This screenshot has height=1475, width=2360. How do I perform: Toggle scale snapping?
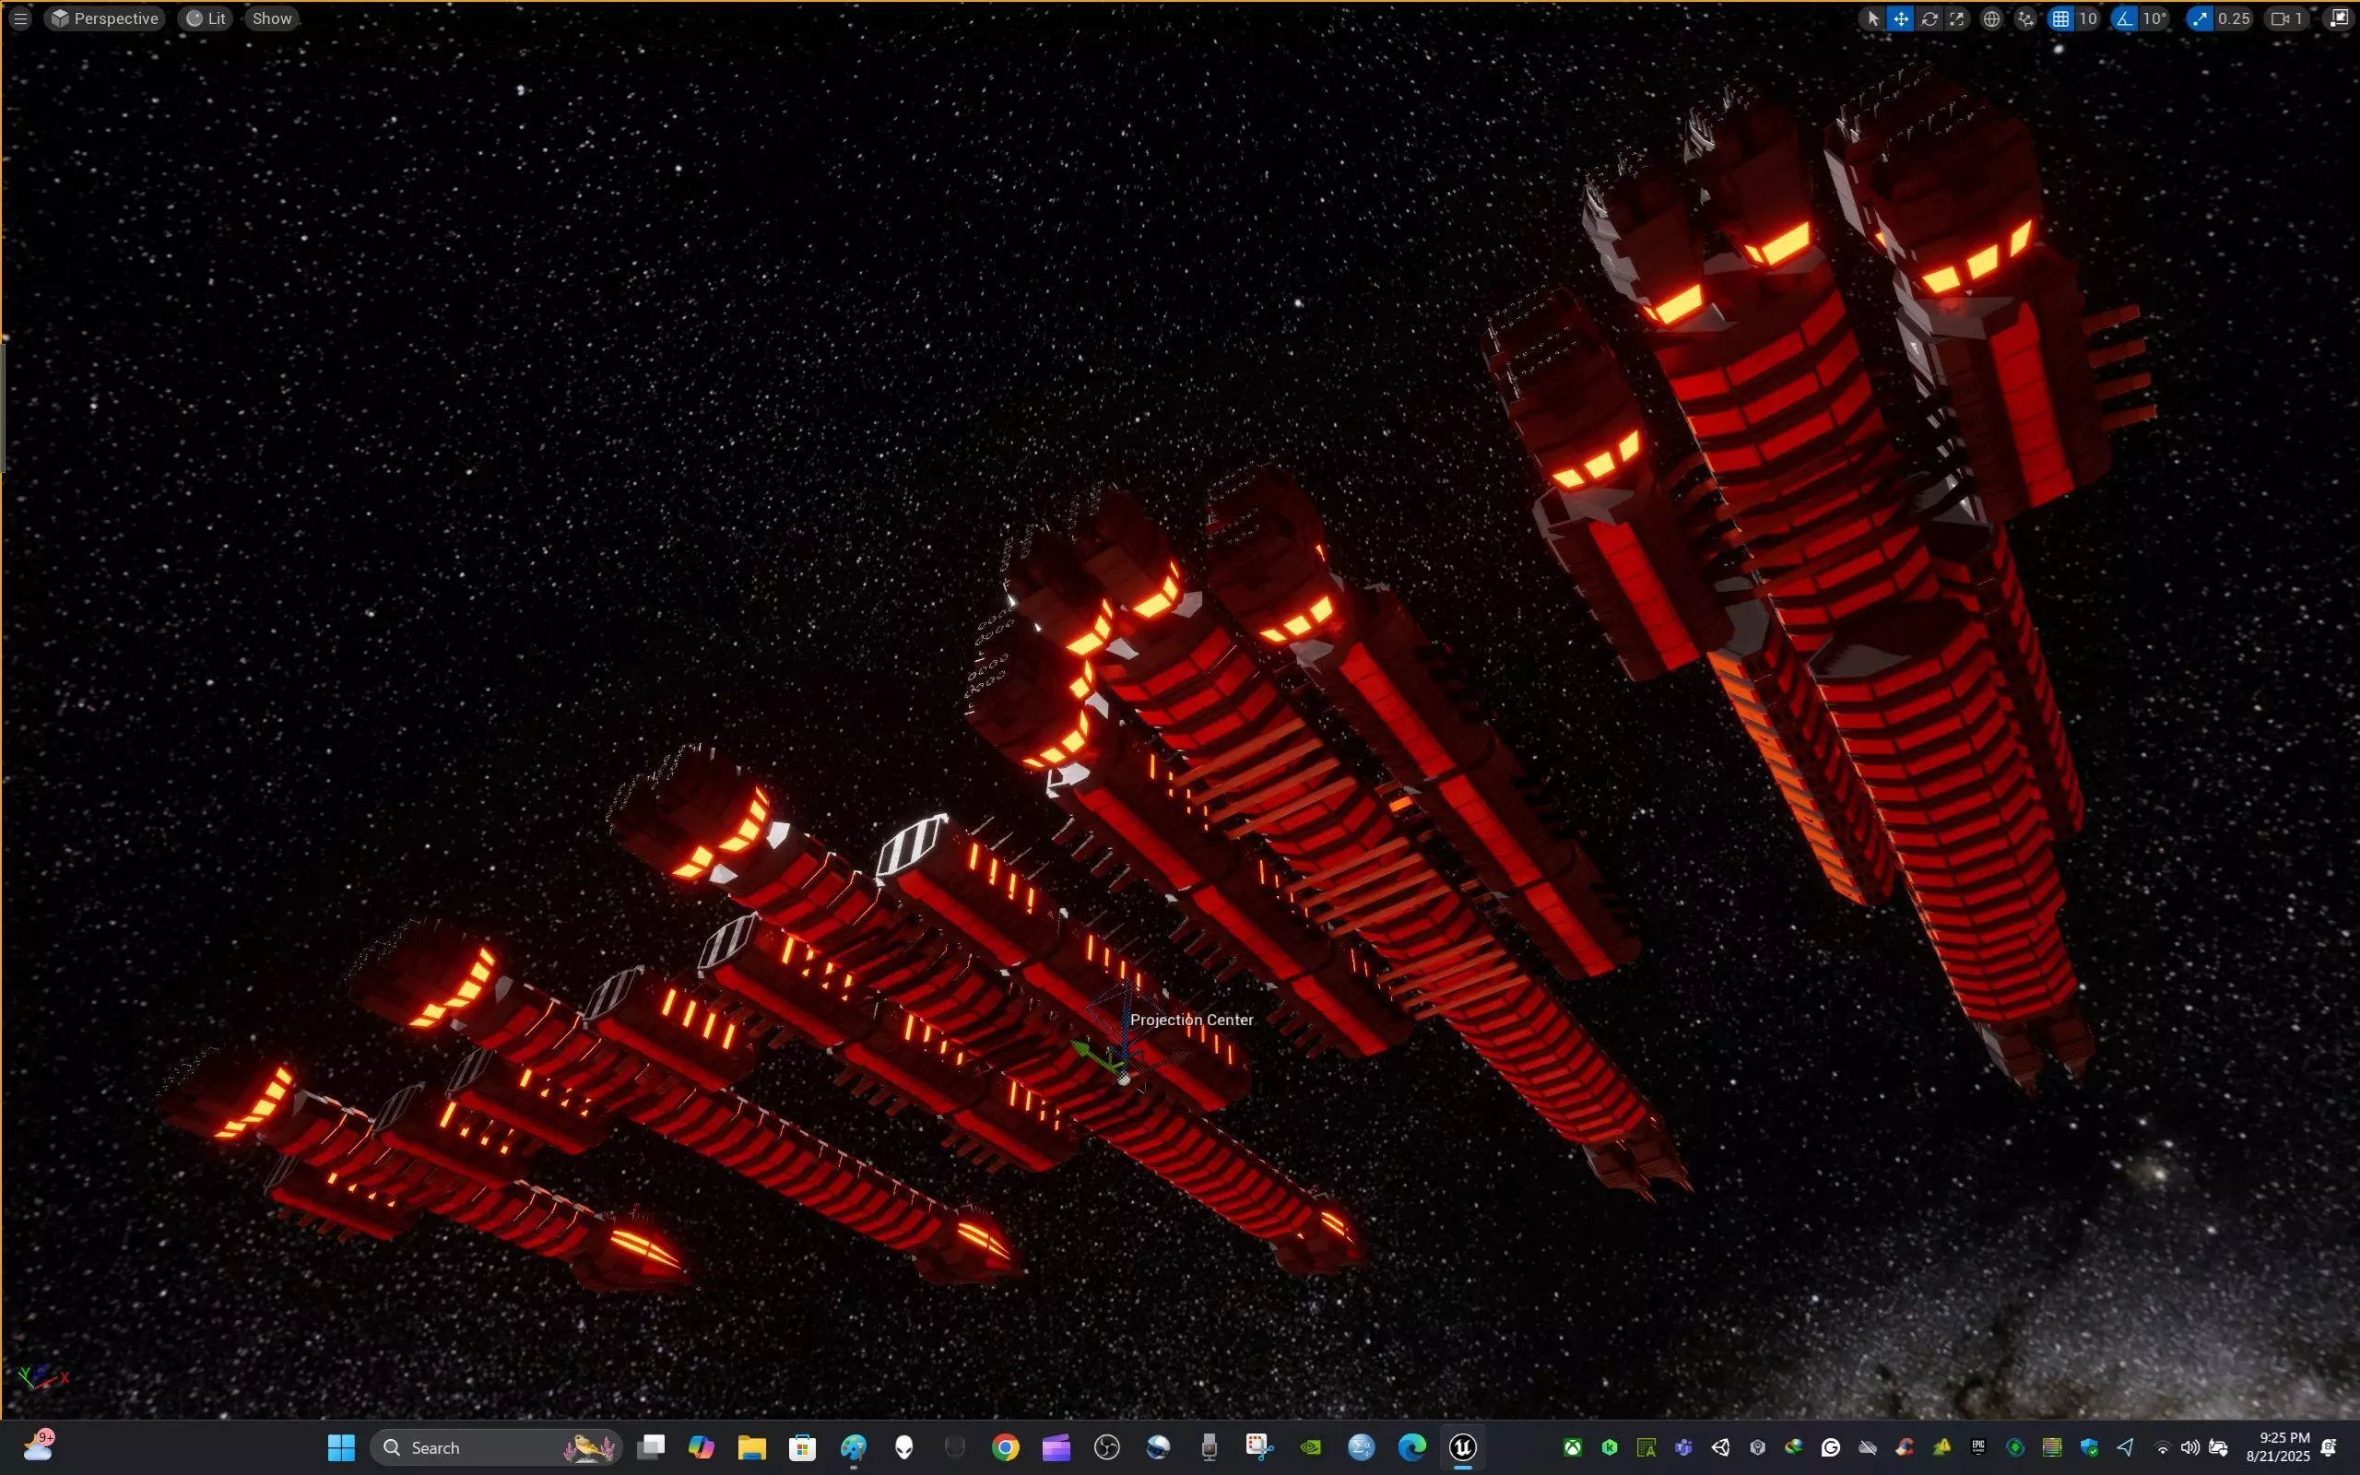2201,18
